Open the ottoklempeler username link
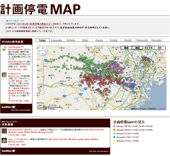The width and height of the screenshot is (170, 156). click(x=14, y=47)
